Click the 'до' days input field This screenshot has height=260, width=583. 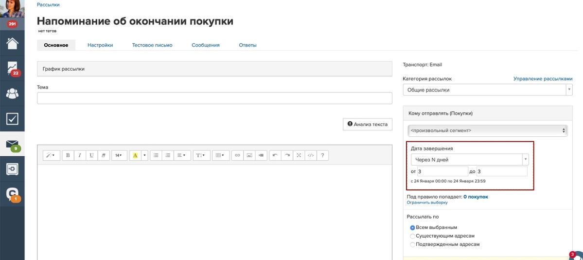tap(502, 171)
